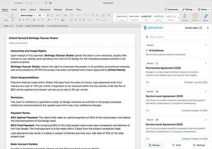Image resolution: width=212 pixels, height=149 pixels.
Task: Switch to the References ribbon tab
Action: point(45,9)
